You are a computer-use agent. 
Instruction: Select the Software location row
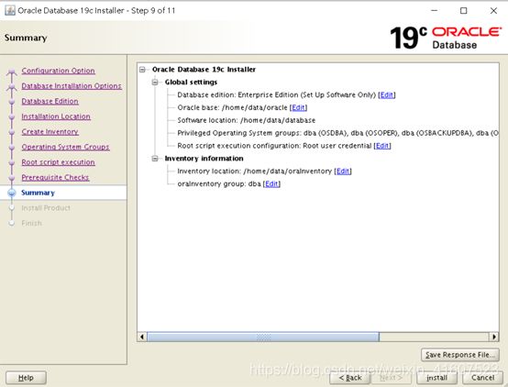(247, 120)
